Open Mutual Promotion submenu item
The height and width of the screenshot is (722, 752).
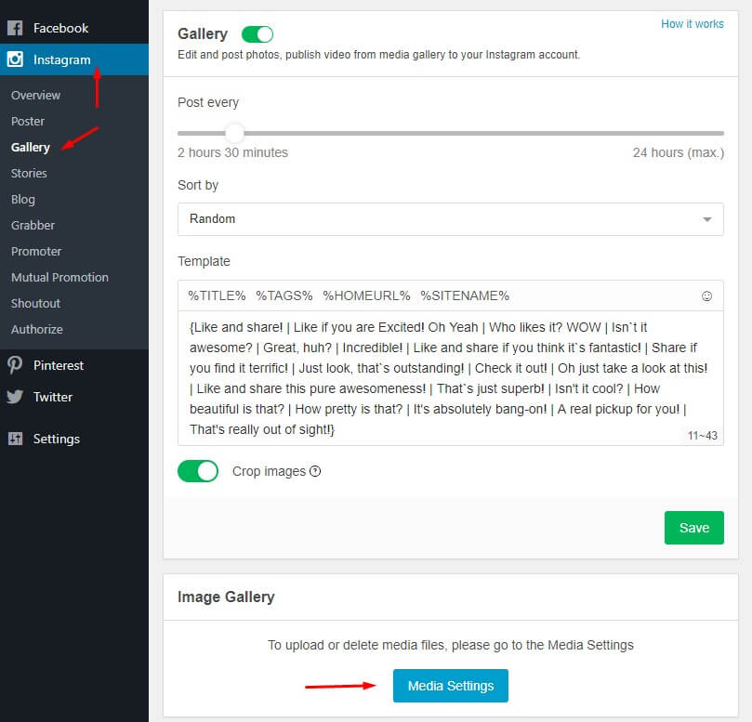[59, 277]
